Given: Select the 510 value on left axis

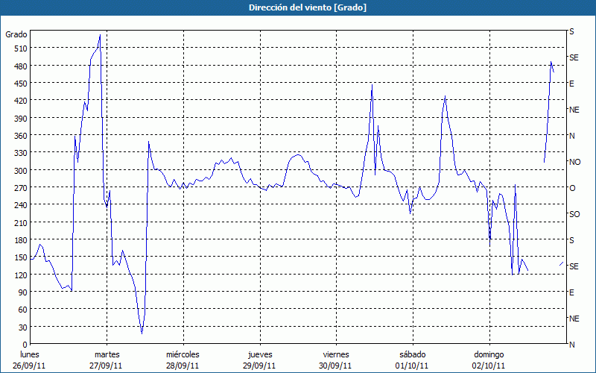Looking at the screenshot, I should click(x=19, y=48).
